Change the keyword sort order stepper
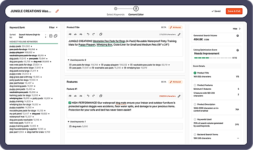253x150 pixels. [46, 36]
